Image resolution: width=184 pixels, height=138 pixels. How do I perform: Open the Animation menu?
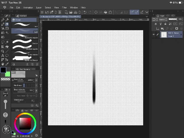tap(28, 7)
